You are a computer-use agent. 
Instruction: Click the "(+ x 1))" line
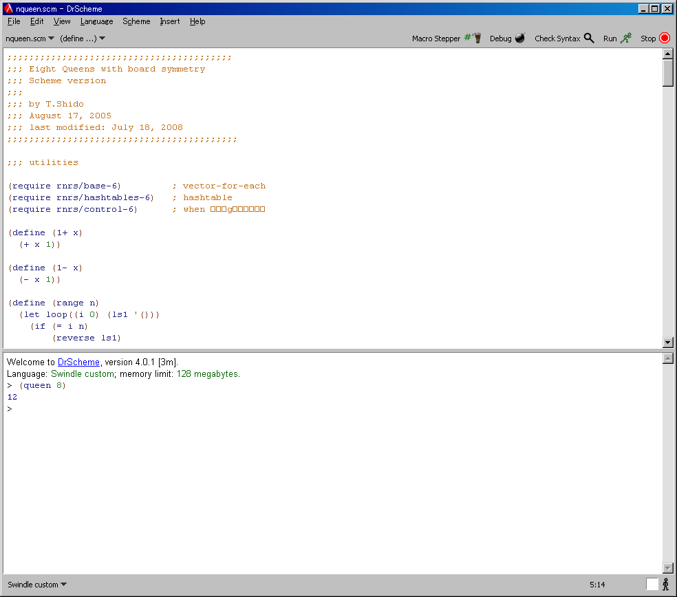coord(40,244)
